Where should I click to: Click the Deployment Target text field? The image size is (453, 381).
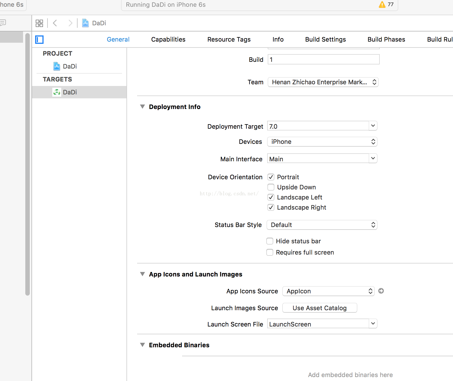click(318, 126)
